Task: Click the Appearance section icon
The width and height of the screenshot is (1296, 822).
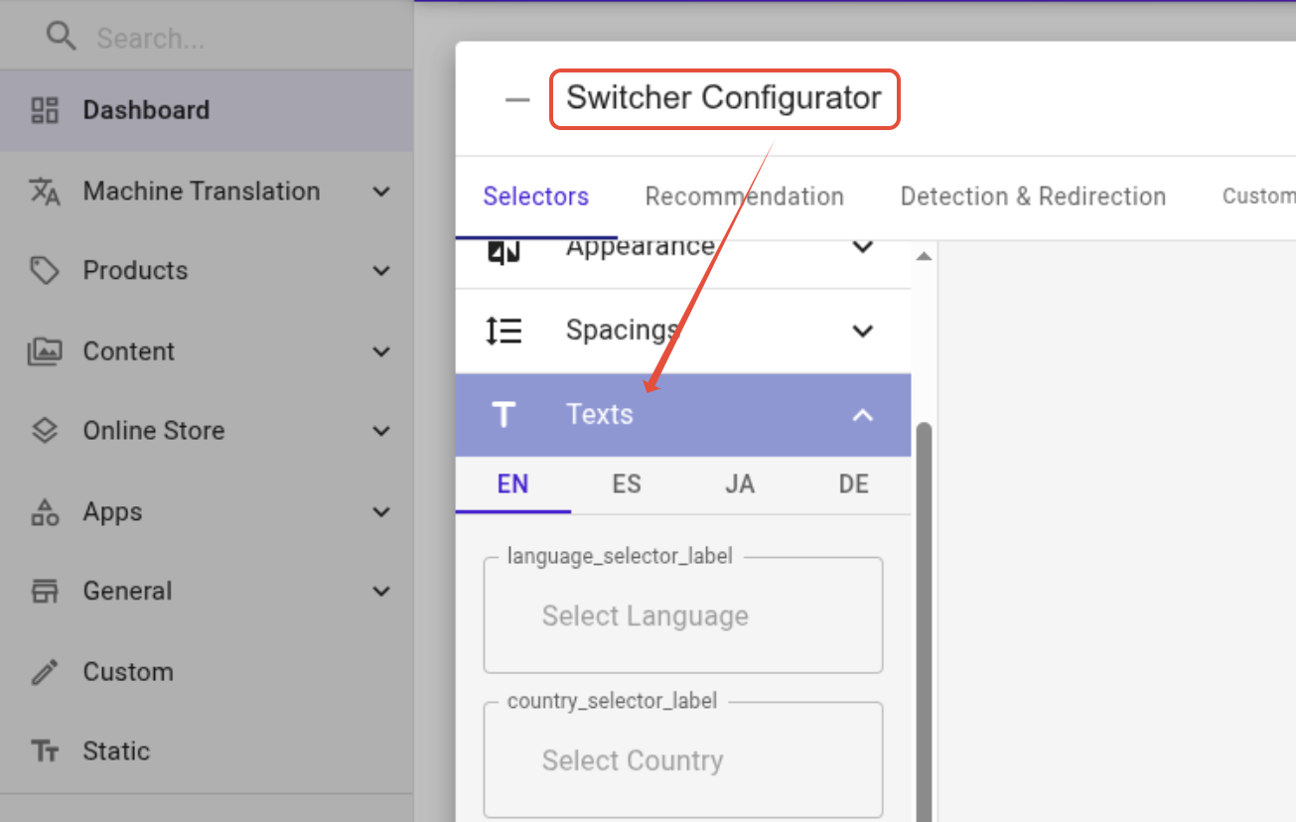Action: click(504, 250)
